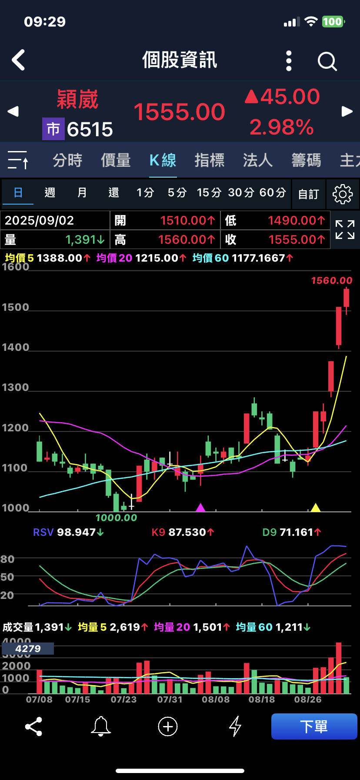This screenshot has height=780, width=360.
Task: Select monthly 月 period
Action: pos(82,192)
